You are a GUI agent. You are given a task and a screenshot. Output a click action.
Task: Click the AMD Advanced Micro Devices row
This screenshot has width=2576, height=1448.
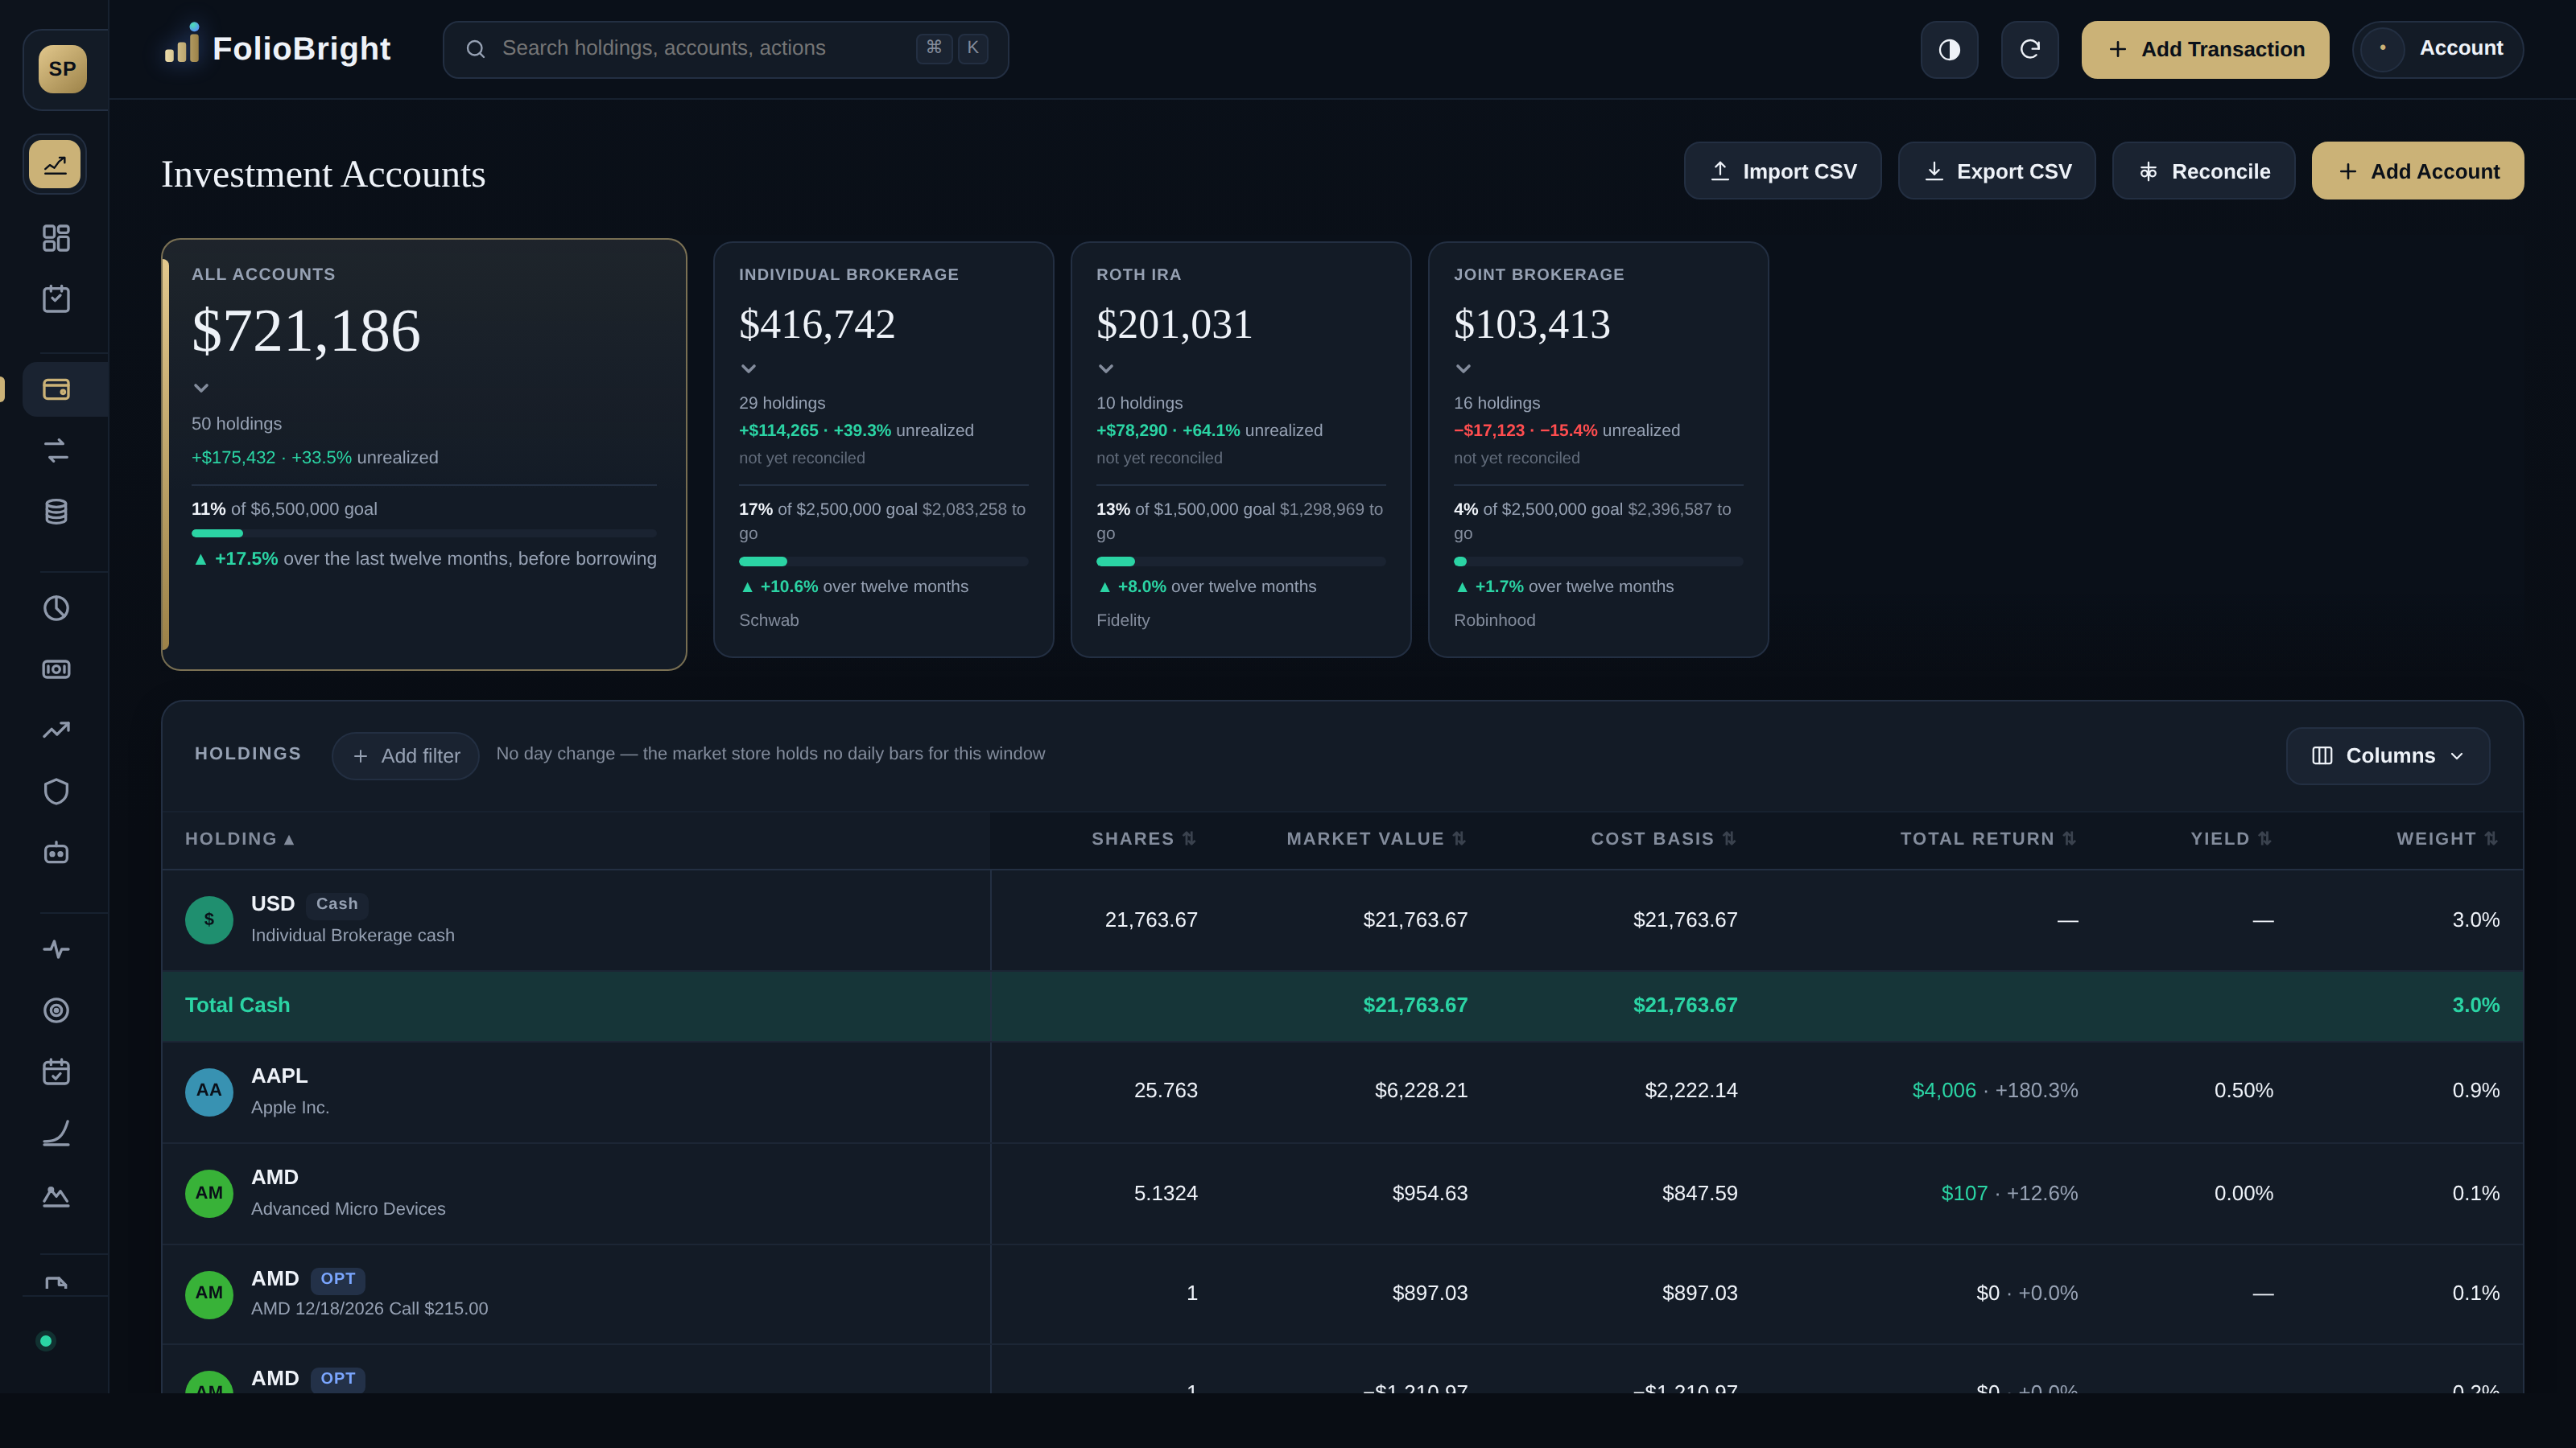(1342, 1193)
